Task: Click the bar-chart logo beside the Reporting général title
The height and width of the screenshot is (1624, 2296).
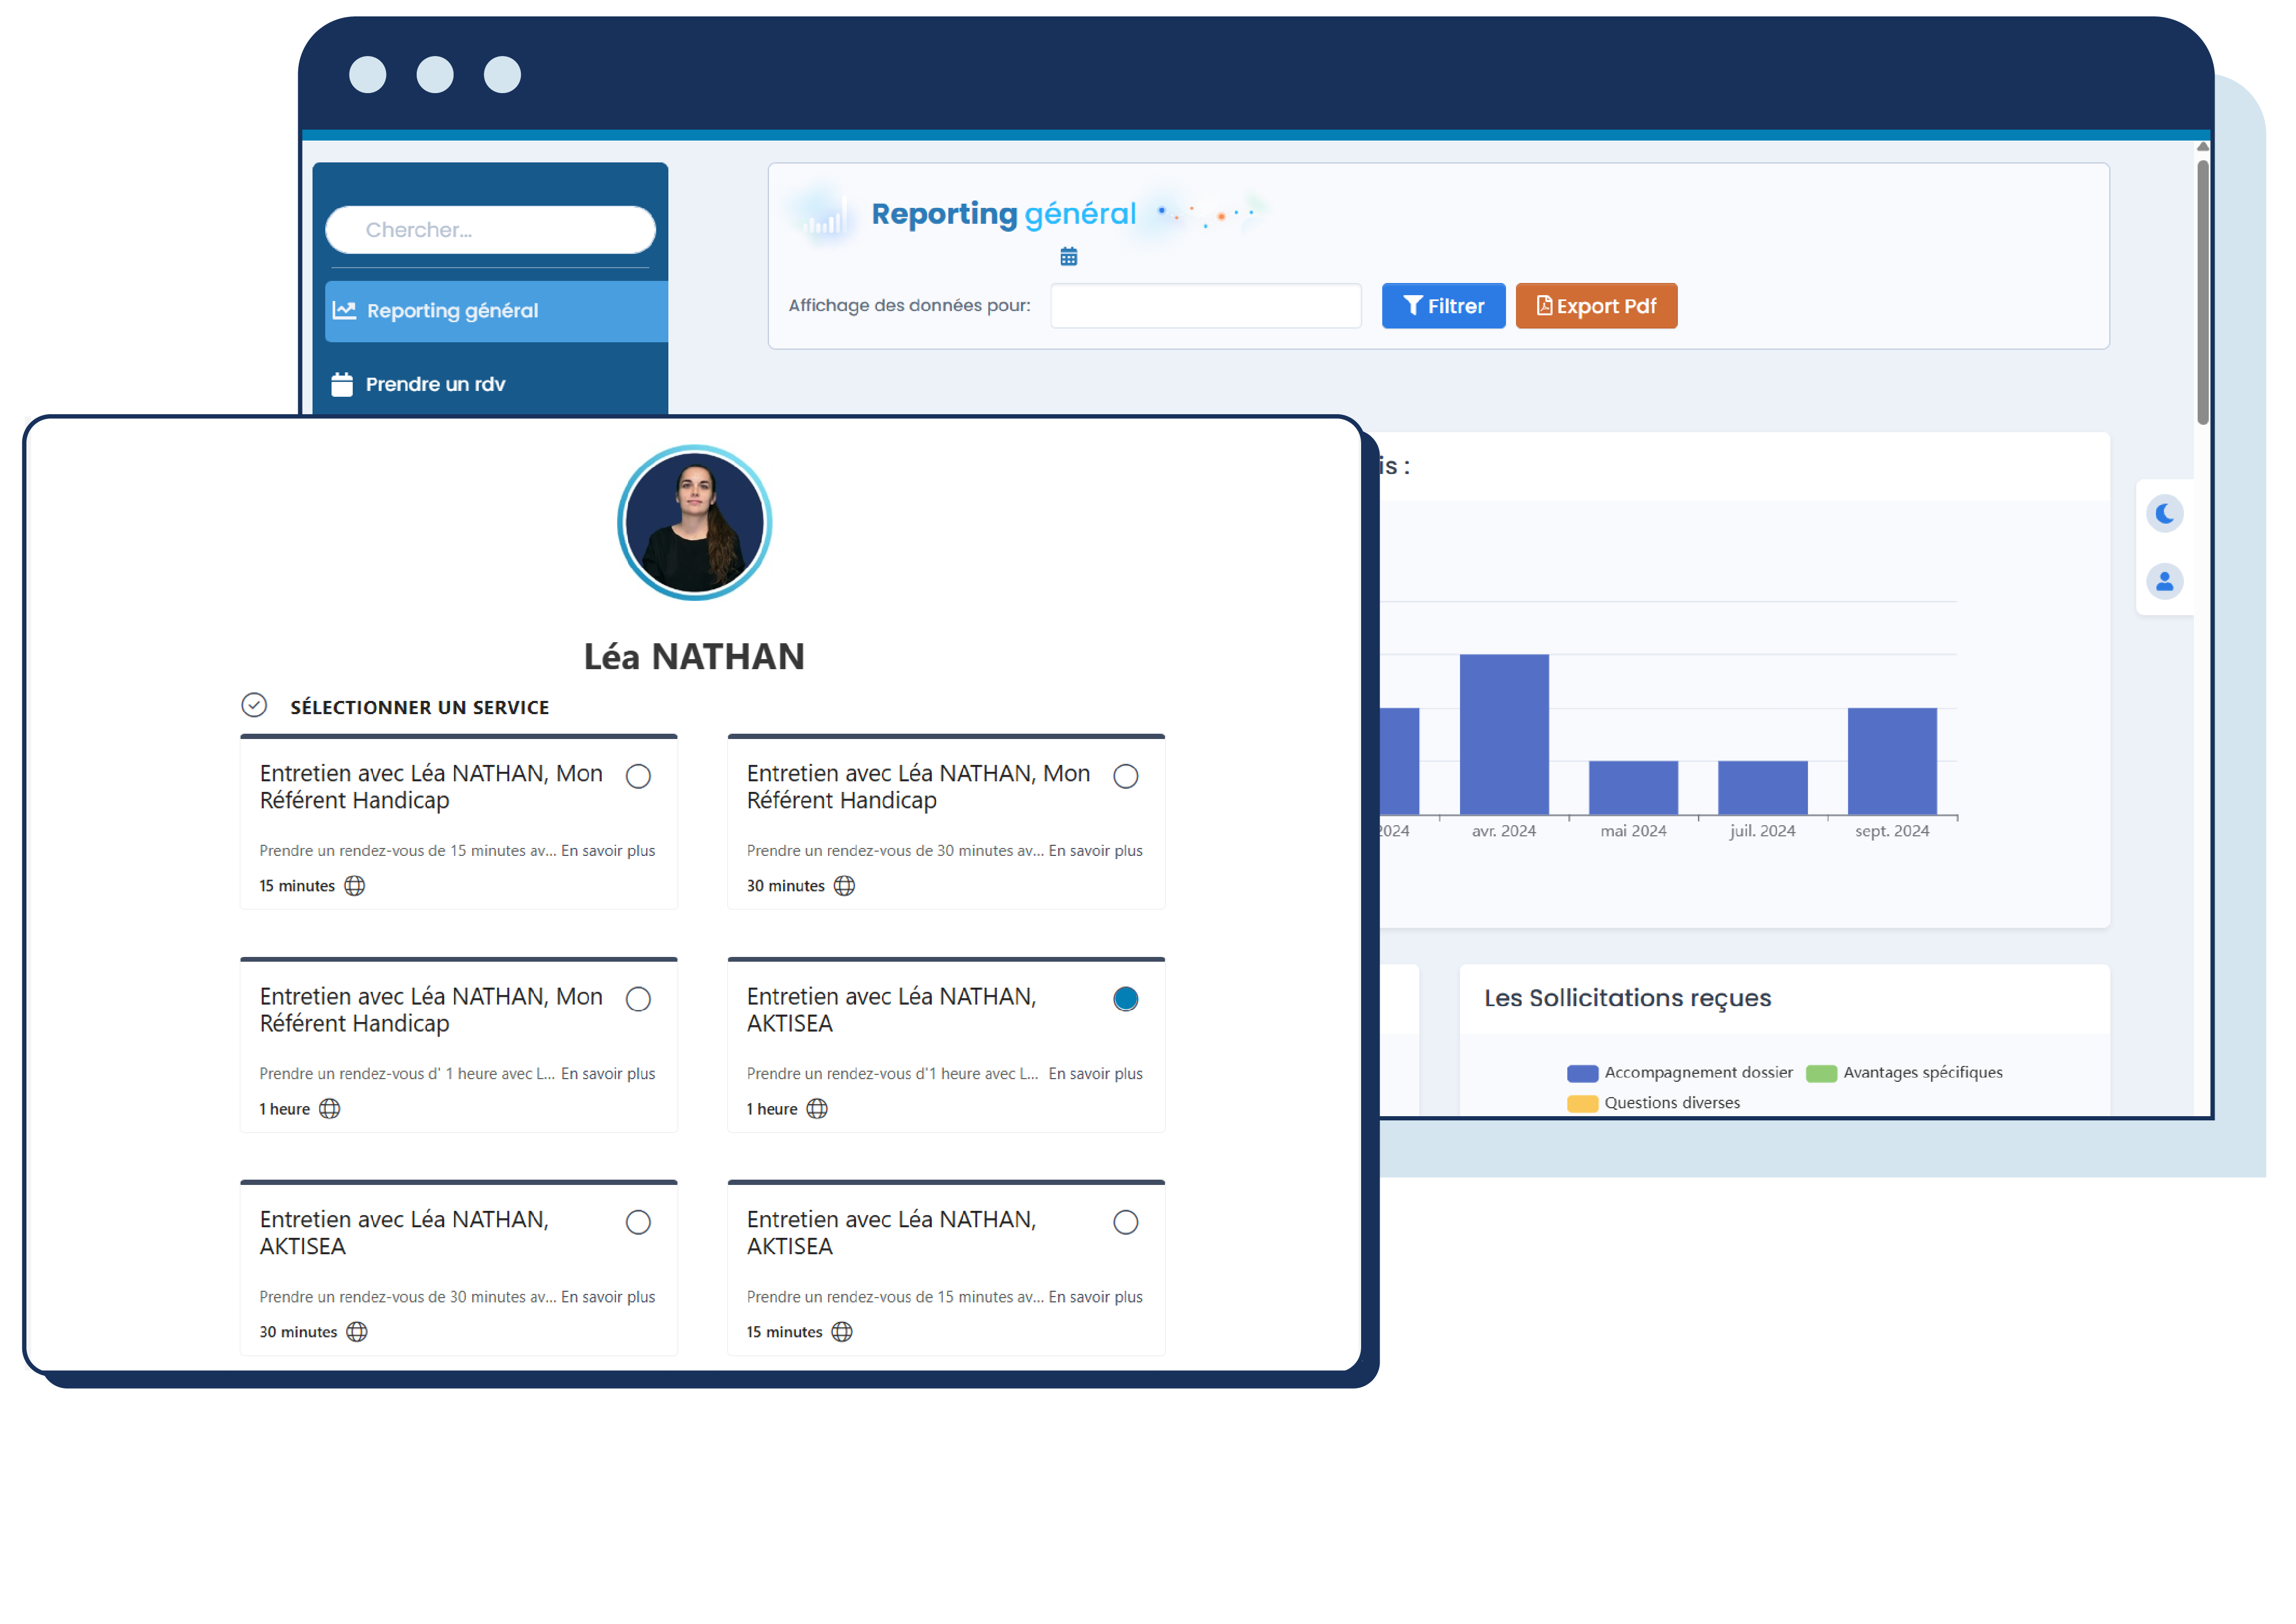Action: coord(825,215)
